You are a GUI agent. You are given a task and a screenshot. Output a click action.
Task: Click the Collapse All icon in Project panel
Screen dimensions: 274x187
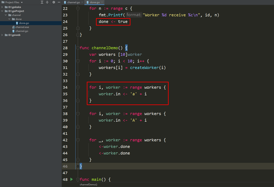coord(47,2)
